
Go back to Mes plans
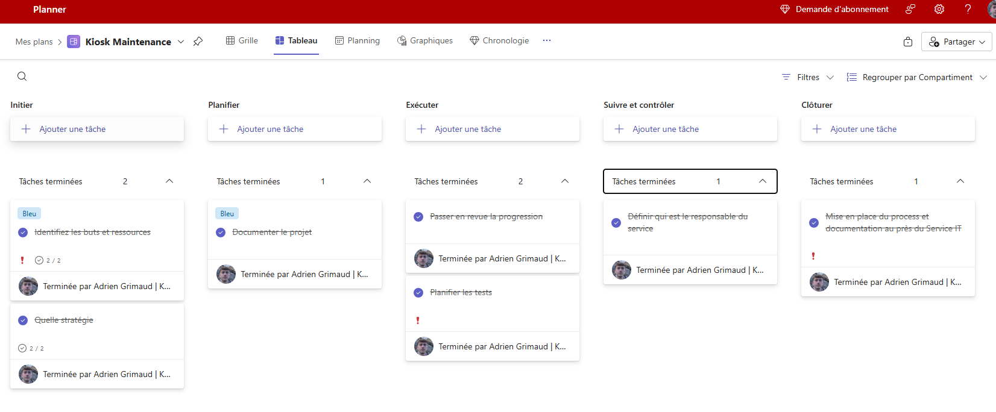click(x=34, y=42)
